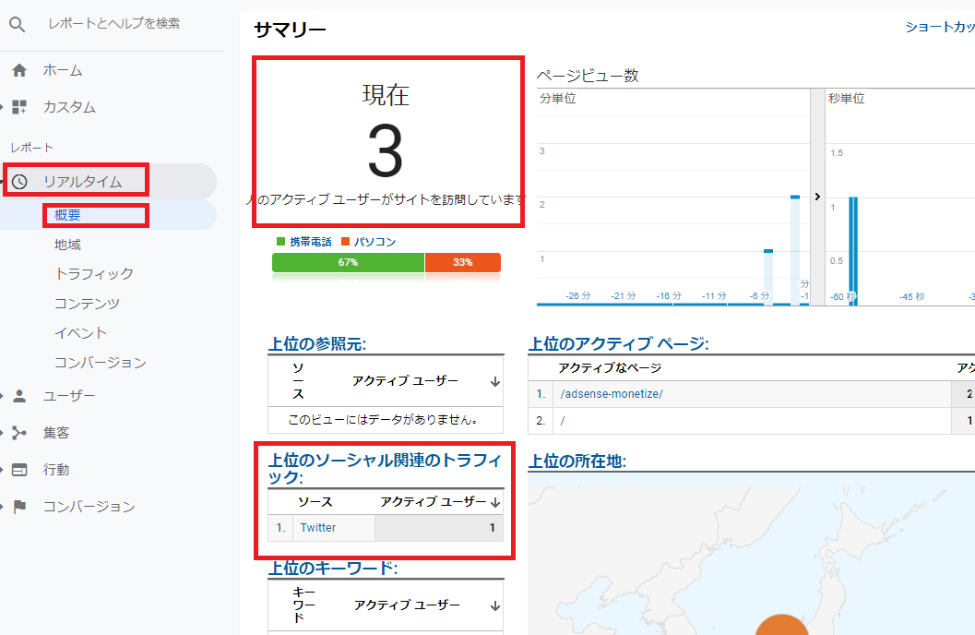The width and height of the screenshot is (975, 635).
Task: Open the ホーム menu item
Action: coord(62,70)
